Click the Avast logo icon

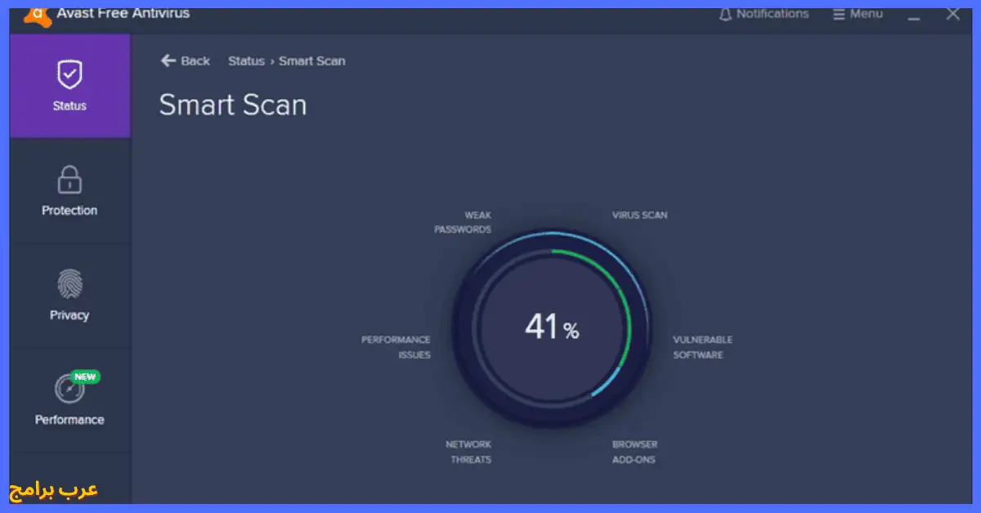point(36,15)
